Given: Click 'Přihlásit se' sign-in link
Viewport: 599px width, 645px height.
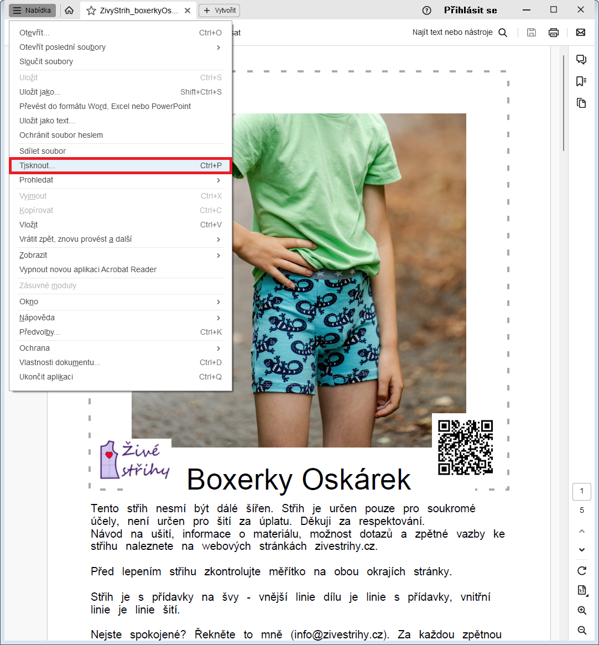Looking at the screenshot, I should point(470,11).
